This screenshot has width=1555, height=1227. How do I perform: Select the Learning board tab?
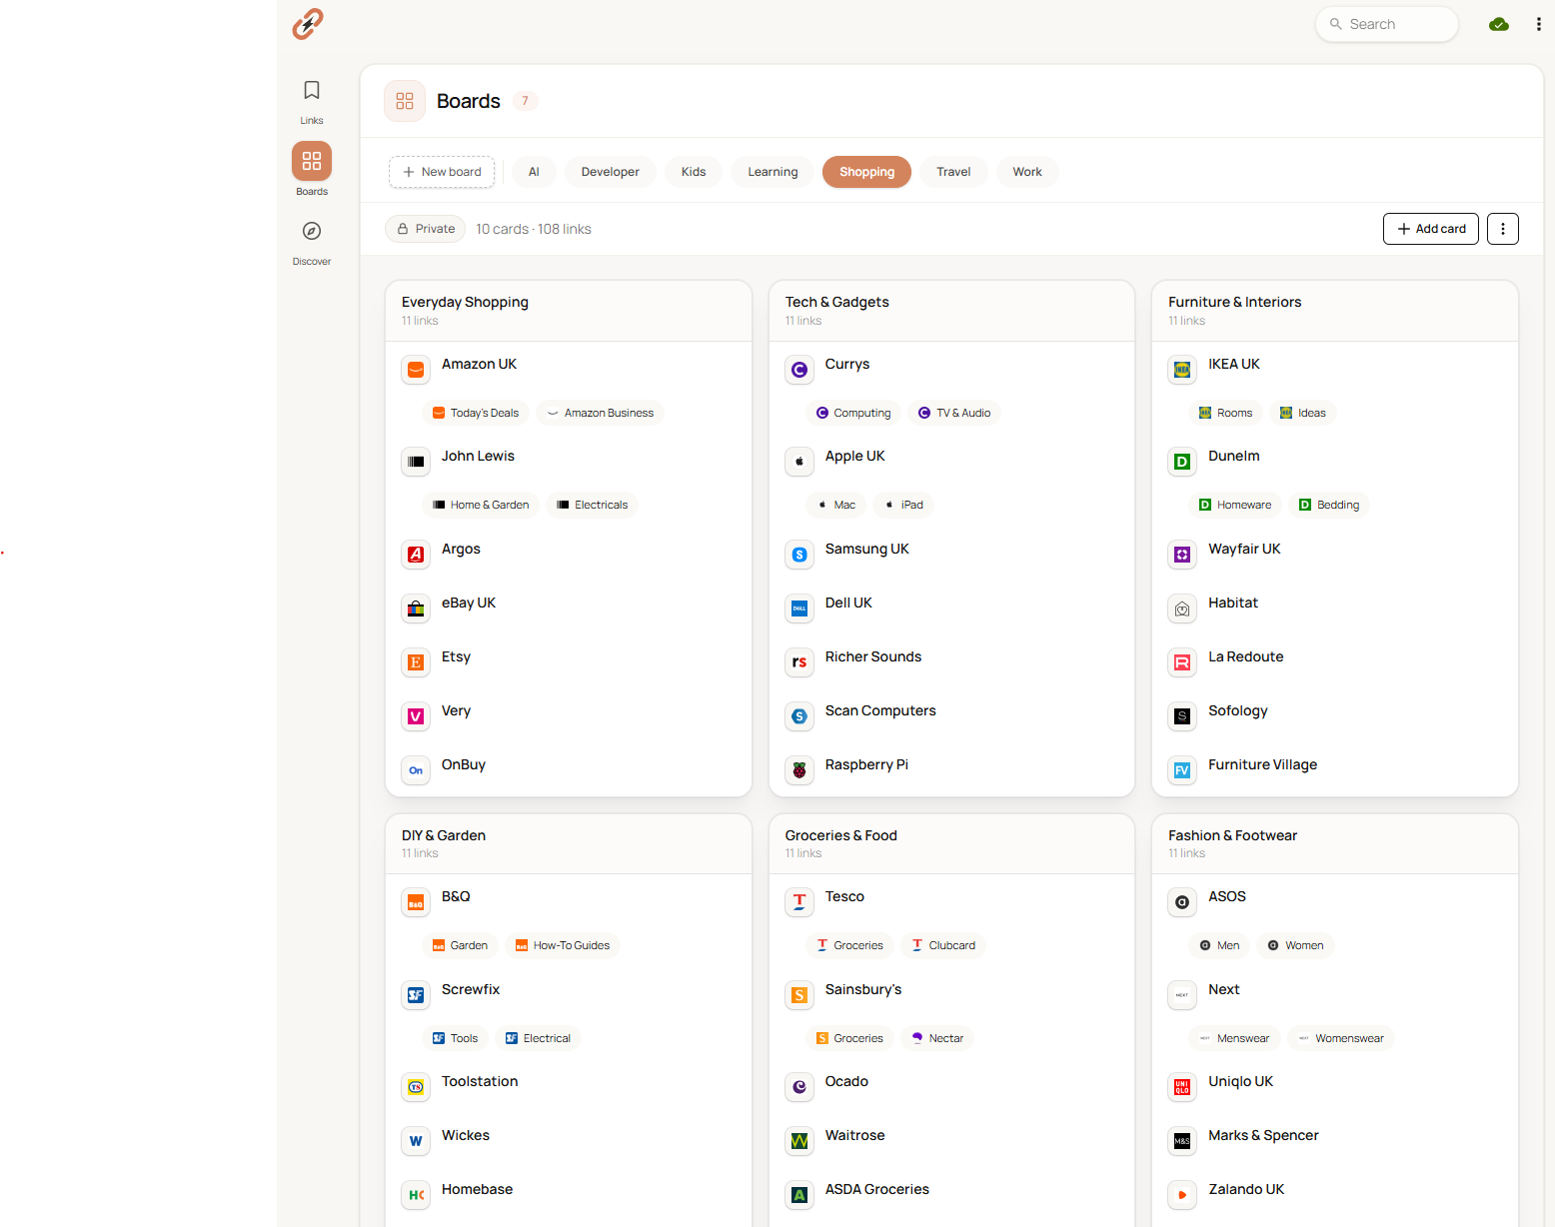coord(774,172)
